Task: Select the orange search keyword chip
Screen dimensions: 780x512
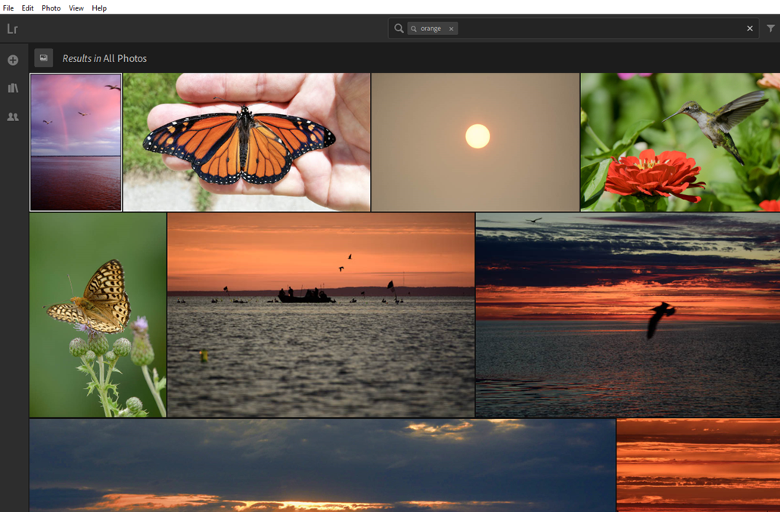Action: [x=432, y=29]
